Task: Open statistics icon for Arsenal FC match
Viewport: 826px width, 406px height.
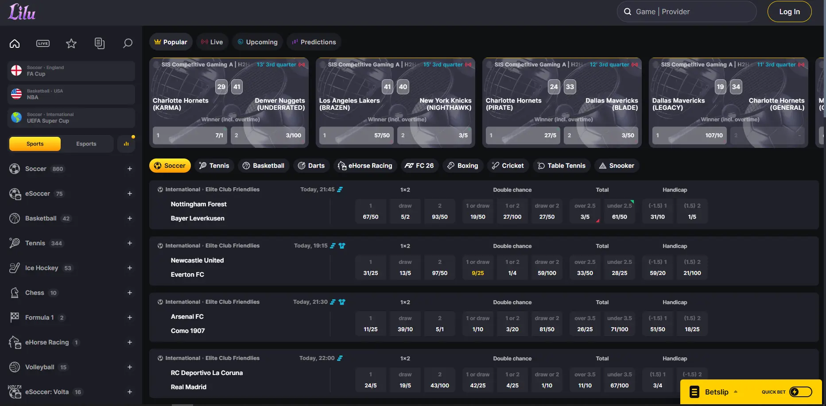Action: [x=333, y=302]
